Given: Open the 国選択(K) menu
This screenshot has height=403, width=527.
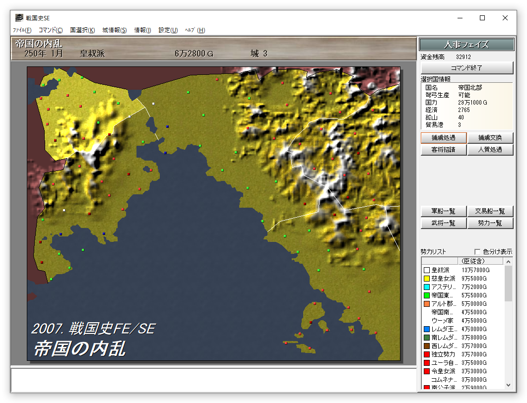Looking at the screenshot, I should pyautogui.click(x=82, y=30).
